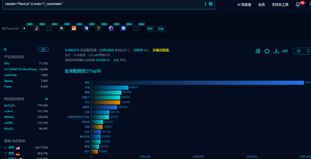Switch to list view layout
The image size is (311, 159).
(x=309, y=51)
